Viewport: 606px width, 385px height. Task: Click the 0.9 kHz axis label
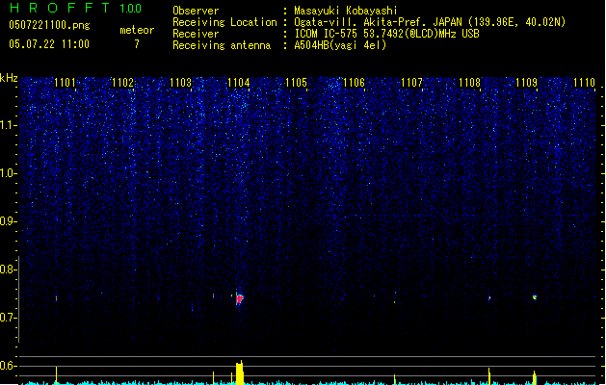point(8,221)
